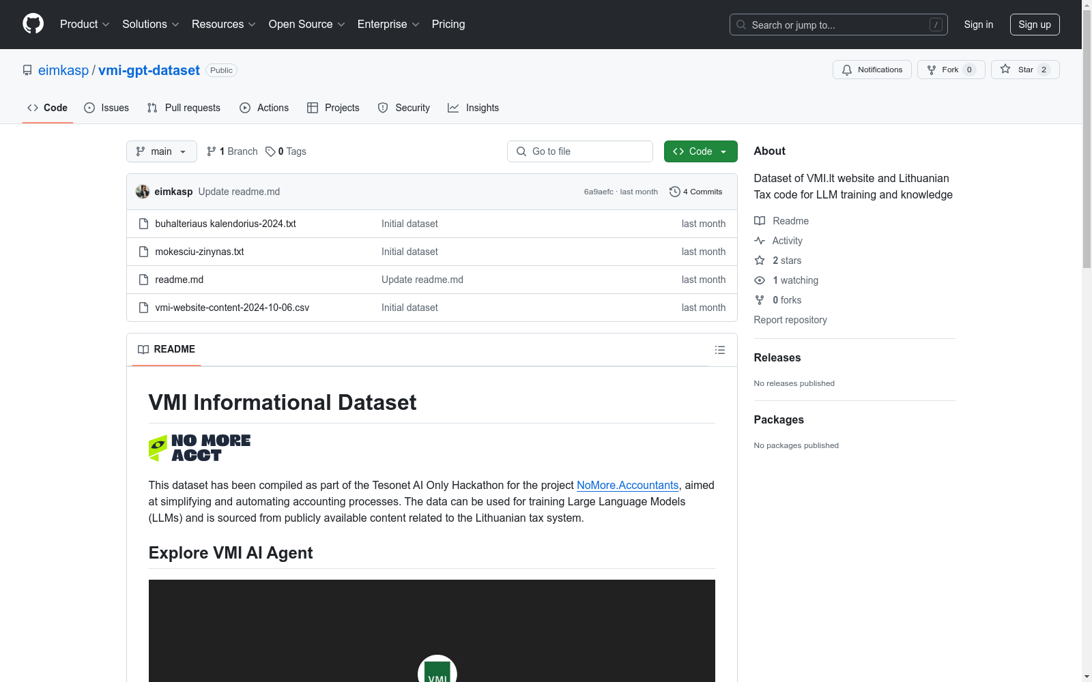Screen dimensions: 1092x682
Task: Click the NO MORE ACCT logo image
Action: [x=199, y=448]
